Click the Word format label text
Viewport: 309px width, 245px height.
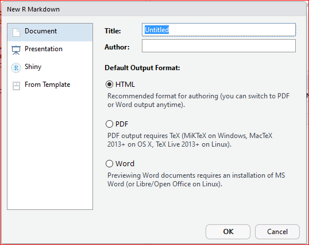[125, 164]
